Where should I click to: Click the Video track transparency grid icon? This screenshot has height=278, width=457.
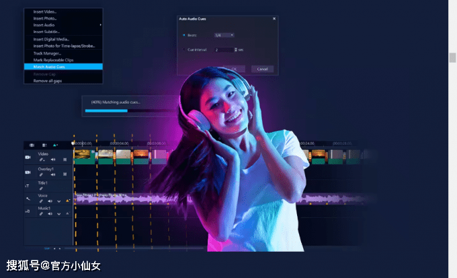65,160
